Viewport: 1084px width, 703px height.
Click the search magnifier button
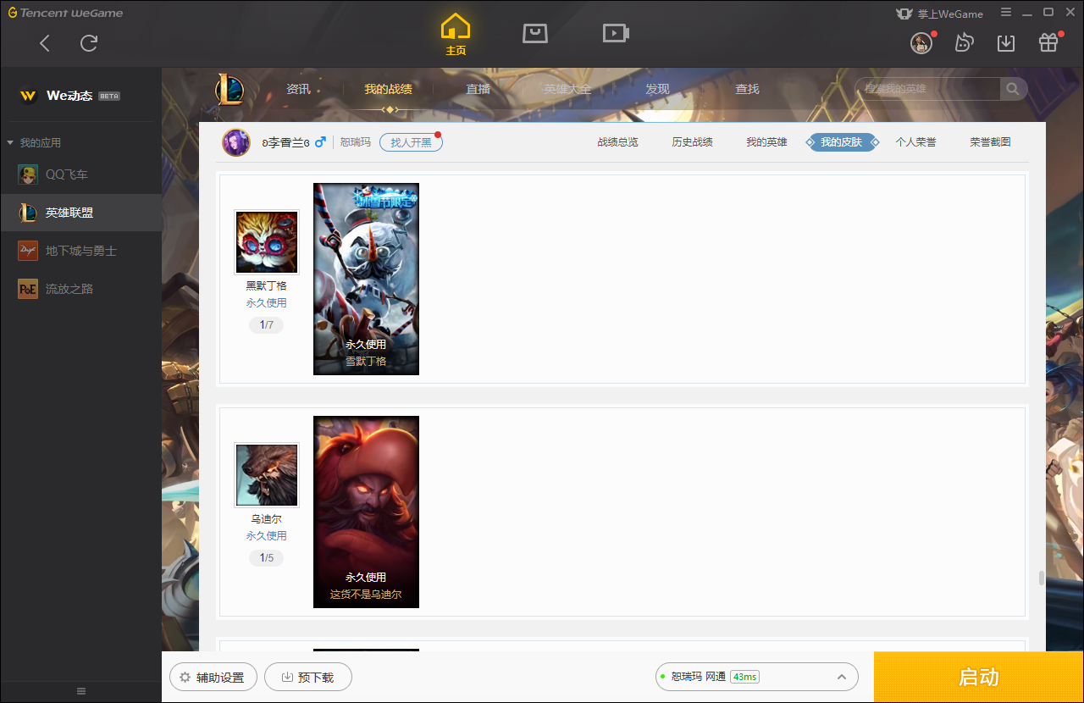coord(1013,89)
